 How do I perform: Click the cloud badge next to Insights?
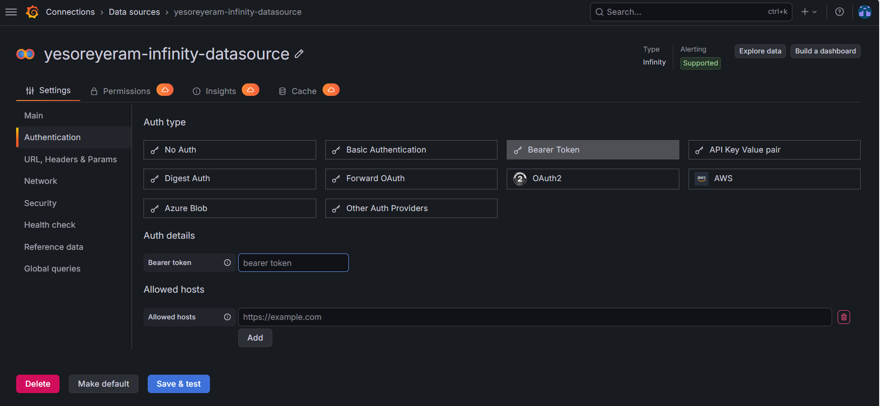(251, 90)
